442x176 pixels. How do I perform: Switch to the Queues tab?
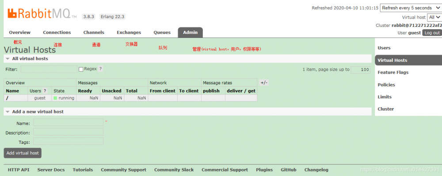click(x=162, y=32)
